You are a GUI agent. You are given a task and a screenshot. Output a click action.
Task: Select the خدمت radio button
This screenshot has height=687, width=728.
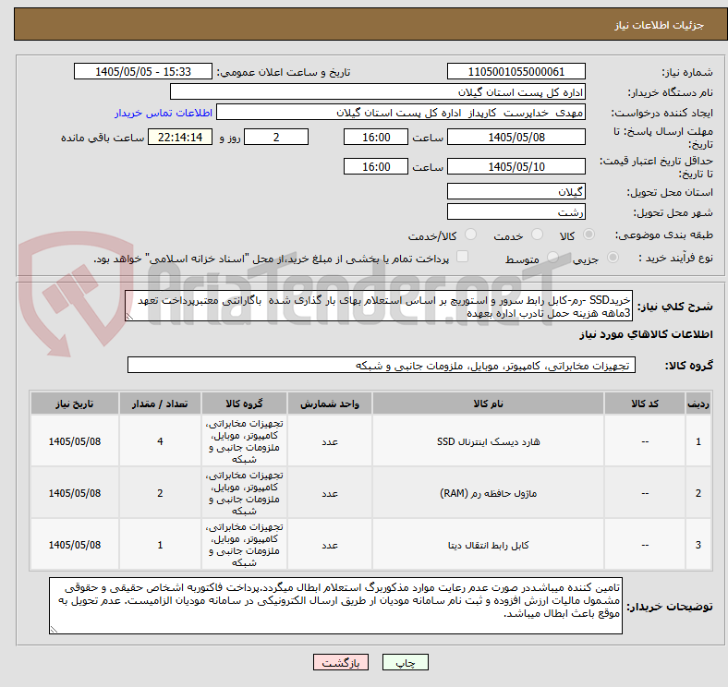coord(537,235)
